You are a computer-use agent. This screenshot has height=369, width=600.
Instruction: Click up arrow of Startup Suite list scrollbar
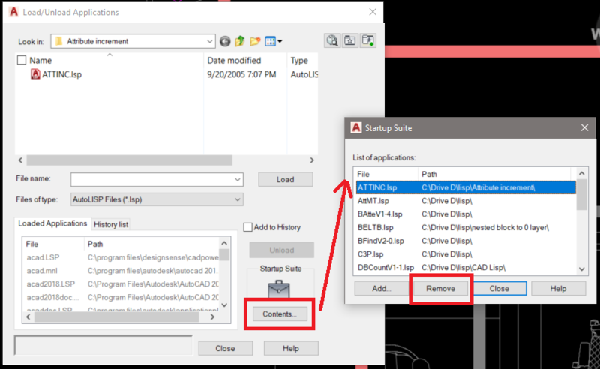click(582, 173)
